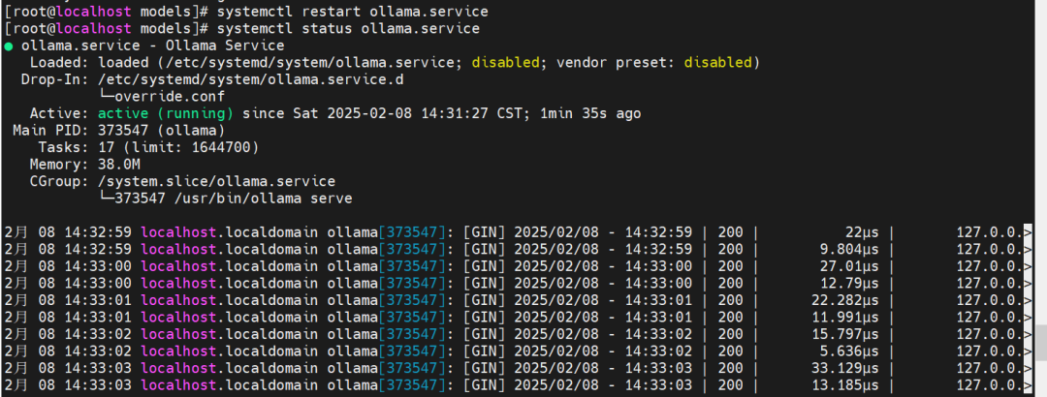Click the tree branch before 373547 /usr/bin/ollama

click(x=106, y=198)
